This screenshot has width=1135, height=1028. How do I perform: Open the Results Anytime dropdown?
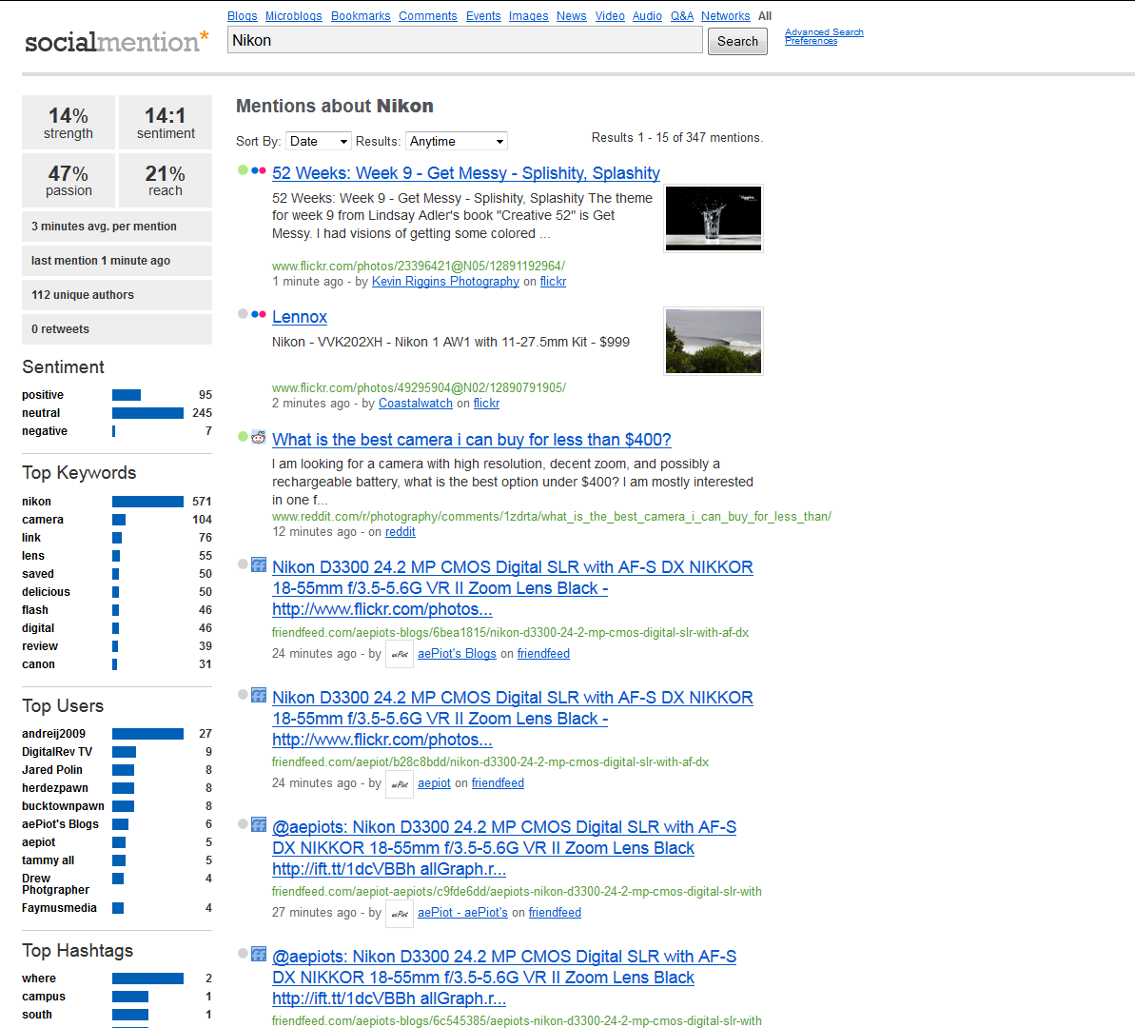456,141
